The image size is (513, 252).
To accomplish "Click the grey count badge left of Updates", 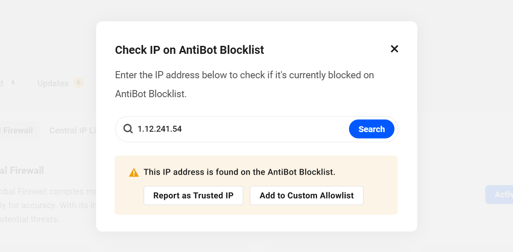I will point(13,82).
